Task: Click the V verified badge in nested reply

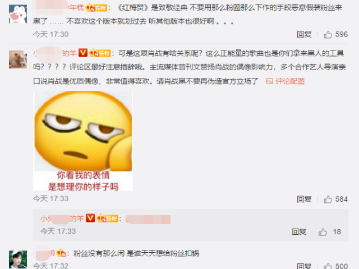Action: (90, 218)
